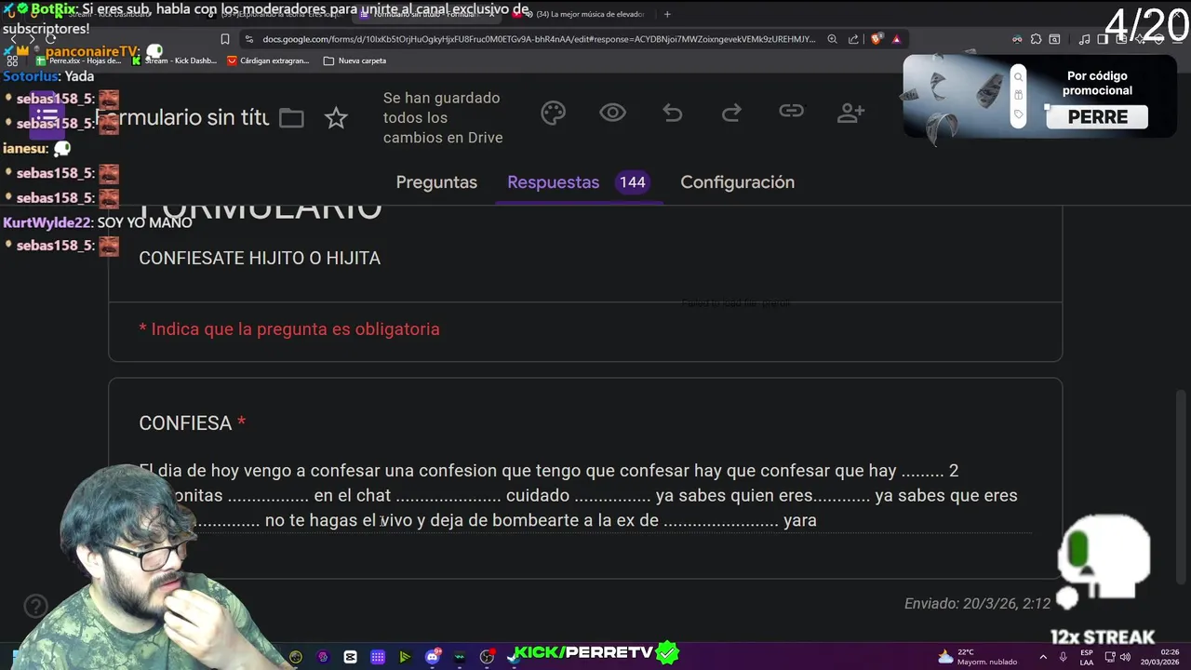Image resolution: width=1191 pixels, height=670 pixels.
Task: Star the form
Action: point(336,118)
